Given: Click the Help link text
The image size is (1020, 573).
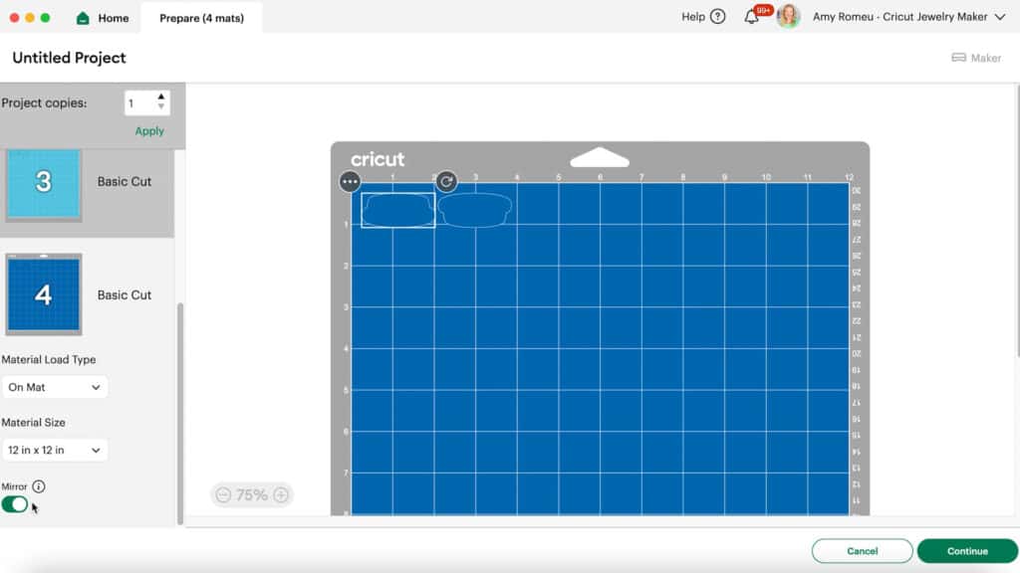Looking at the screenshot, I should pos(693,17).
